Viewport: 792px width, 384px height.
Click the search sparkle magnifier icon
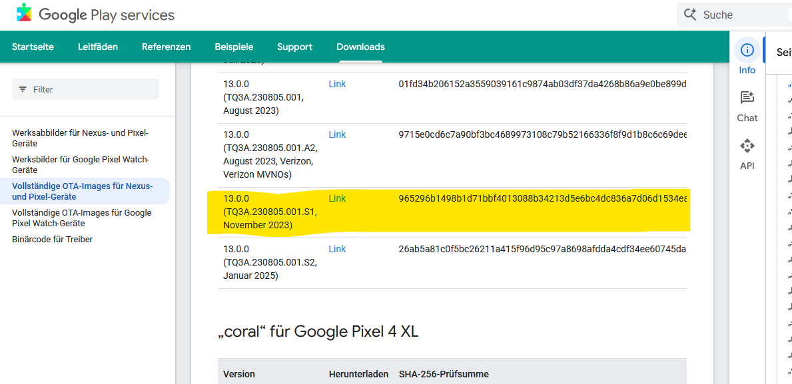coord(690,15)
